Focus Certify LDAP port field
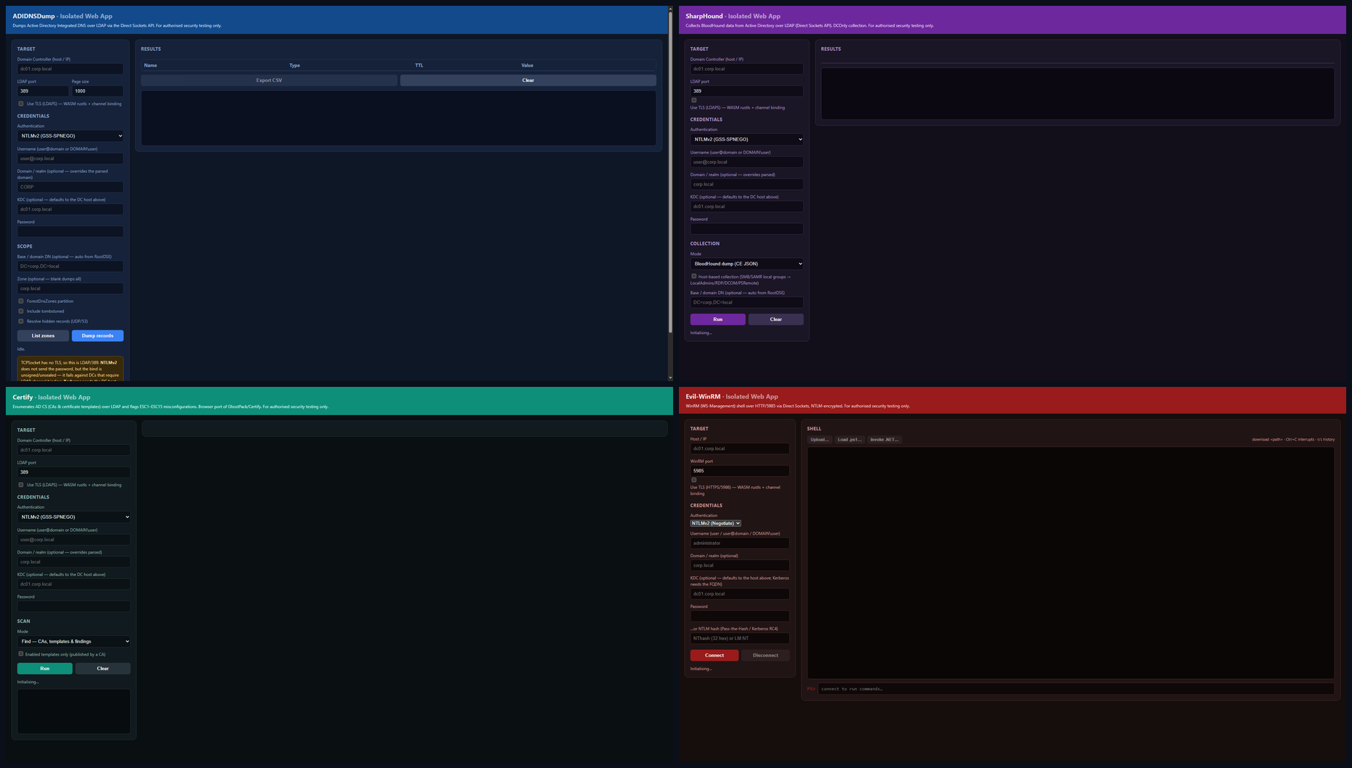Screen dimensions: 1352x768 pos(74,472)
